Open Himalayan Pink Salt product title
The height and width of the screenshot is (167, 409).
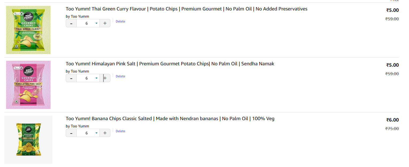[x=170, y=64]
